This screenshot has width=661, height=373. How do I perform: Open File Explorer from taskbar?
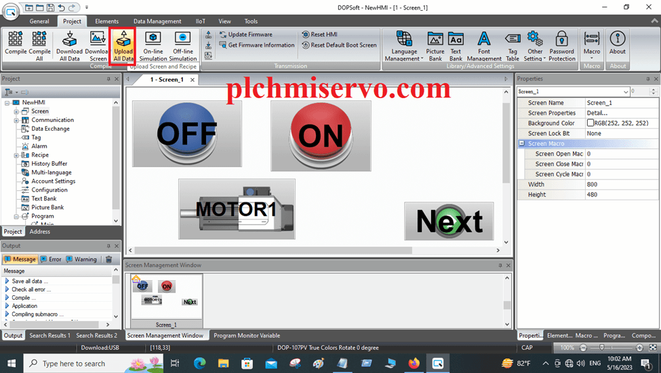click(223, 363)
